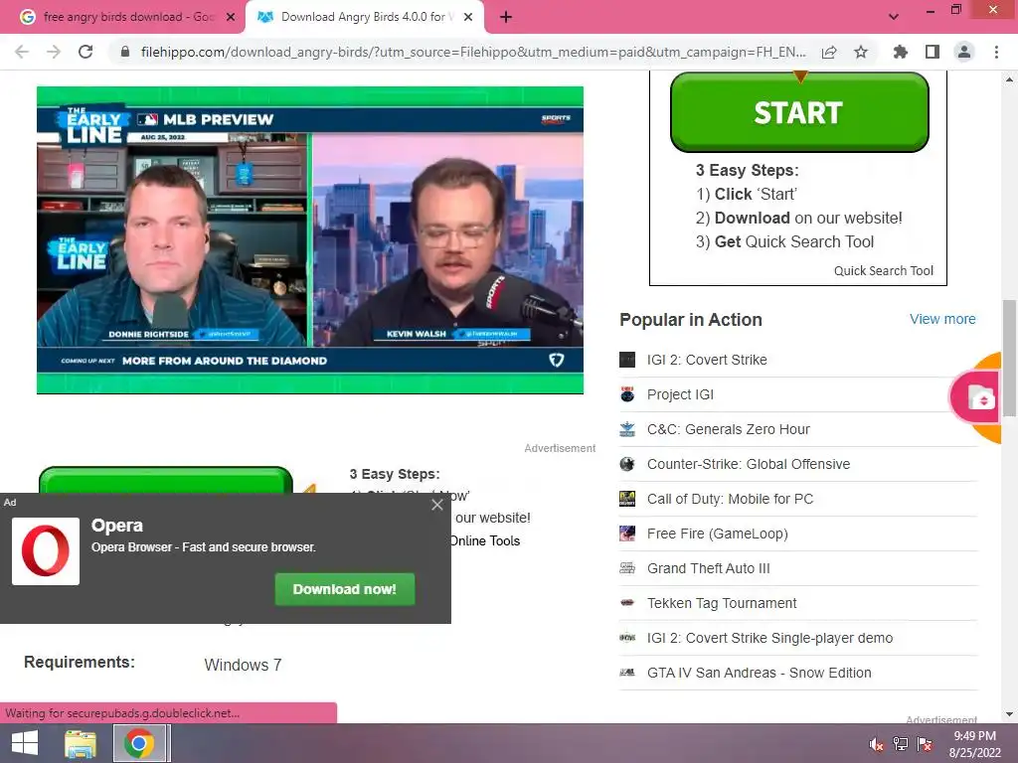Viewport: 1018px width, 763px height.
Task: Open View more in Popular in Action
Action: [942, 319]
